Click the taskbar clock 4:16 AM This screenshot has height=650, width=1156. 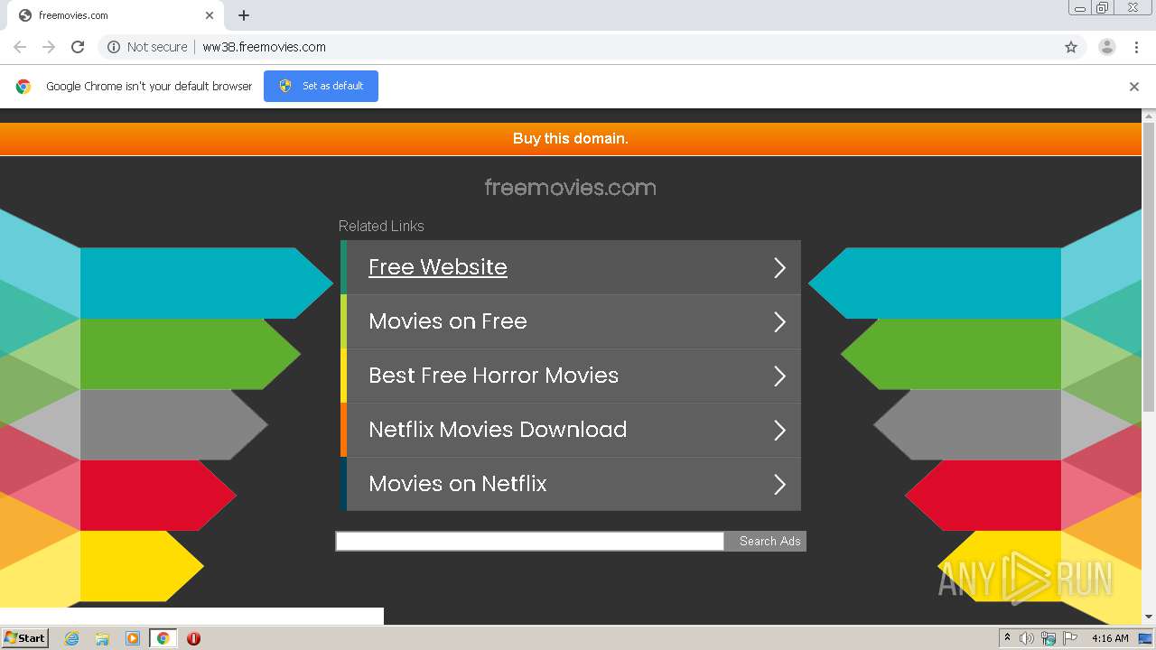1110,638
